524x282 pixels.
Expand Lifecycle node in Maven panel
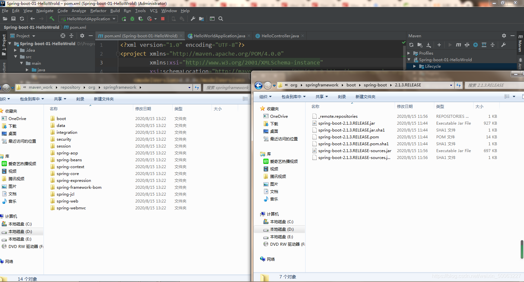(x=415, y=66)
